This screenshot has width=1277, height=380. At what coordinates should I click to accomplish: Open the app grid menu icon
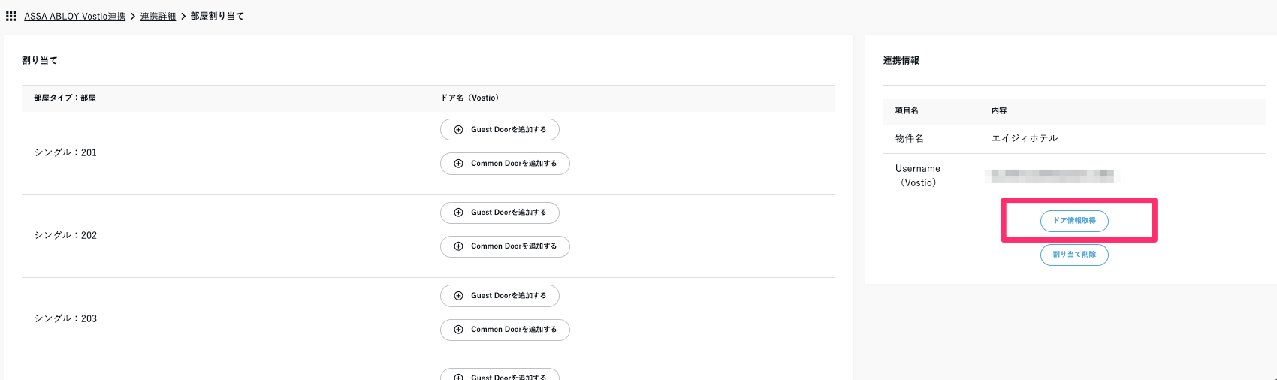11,16
